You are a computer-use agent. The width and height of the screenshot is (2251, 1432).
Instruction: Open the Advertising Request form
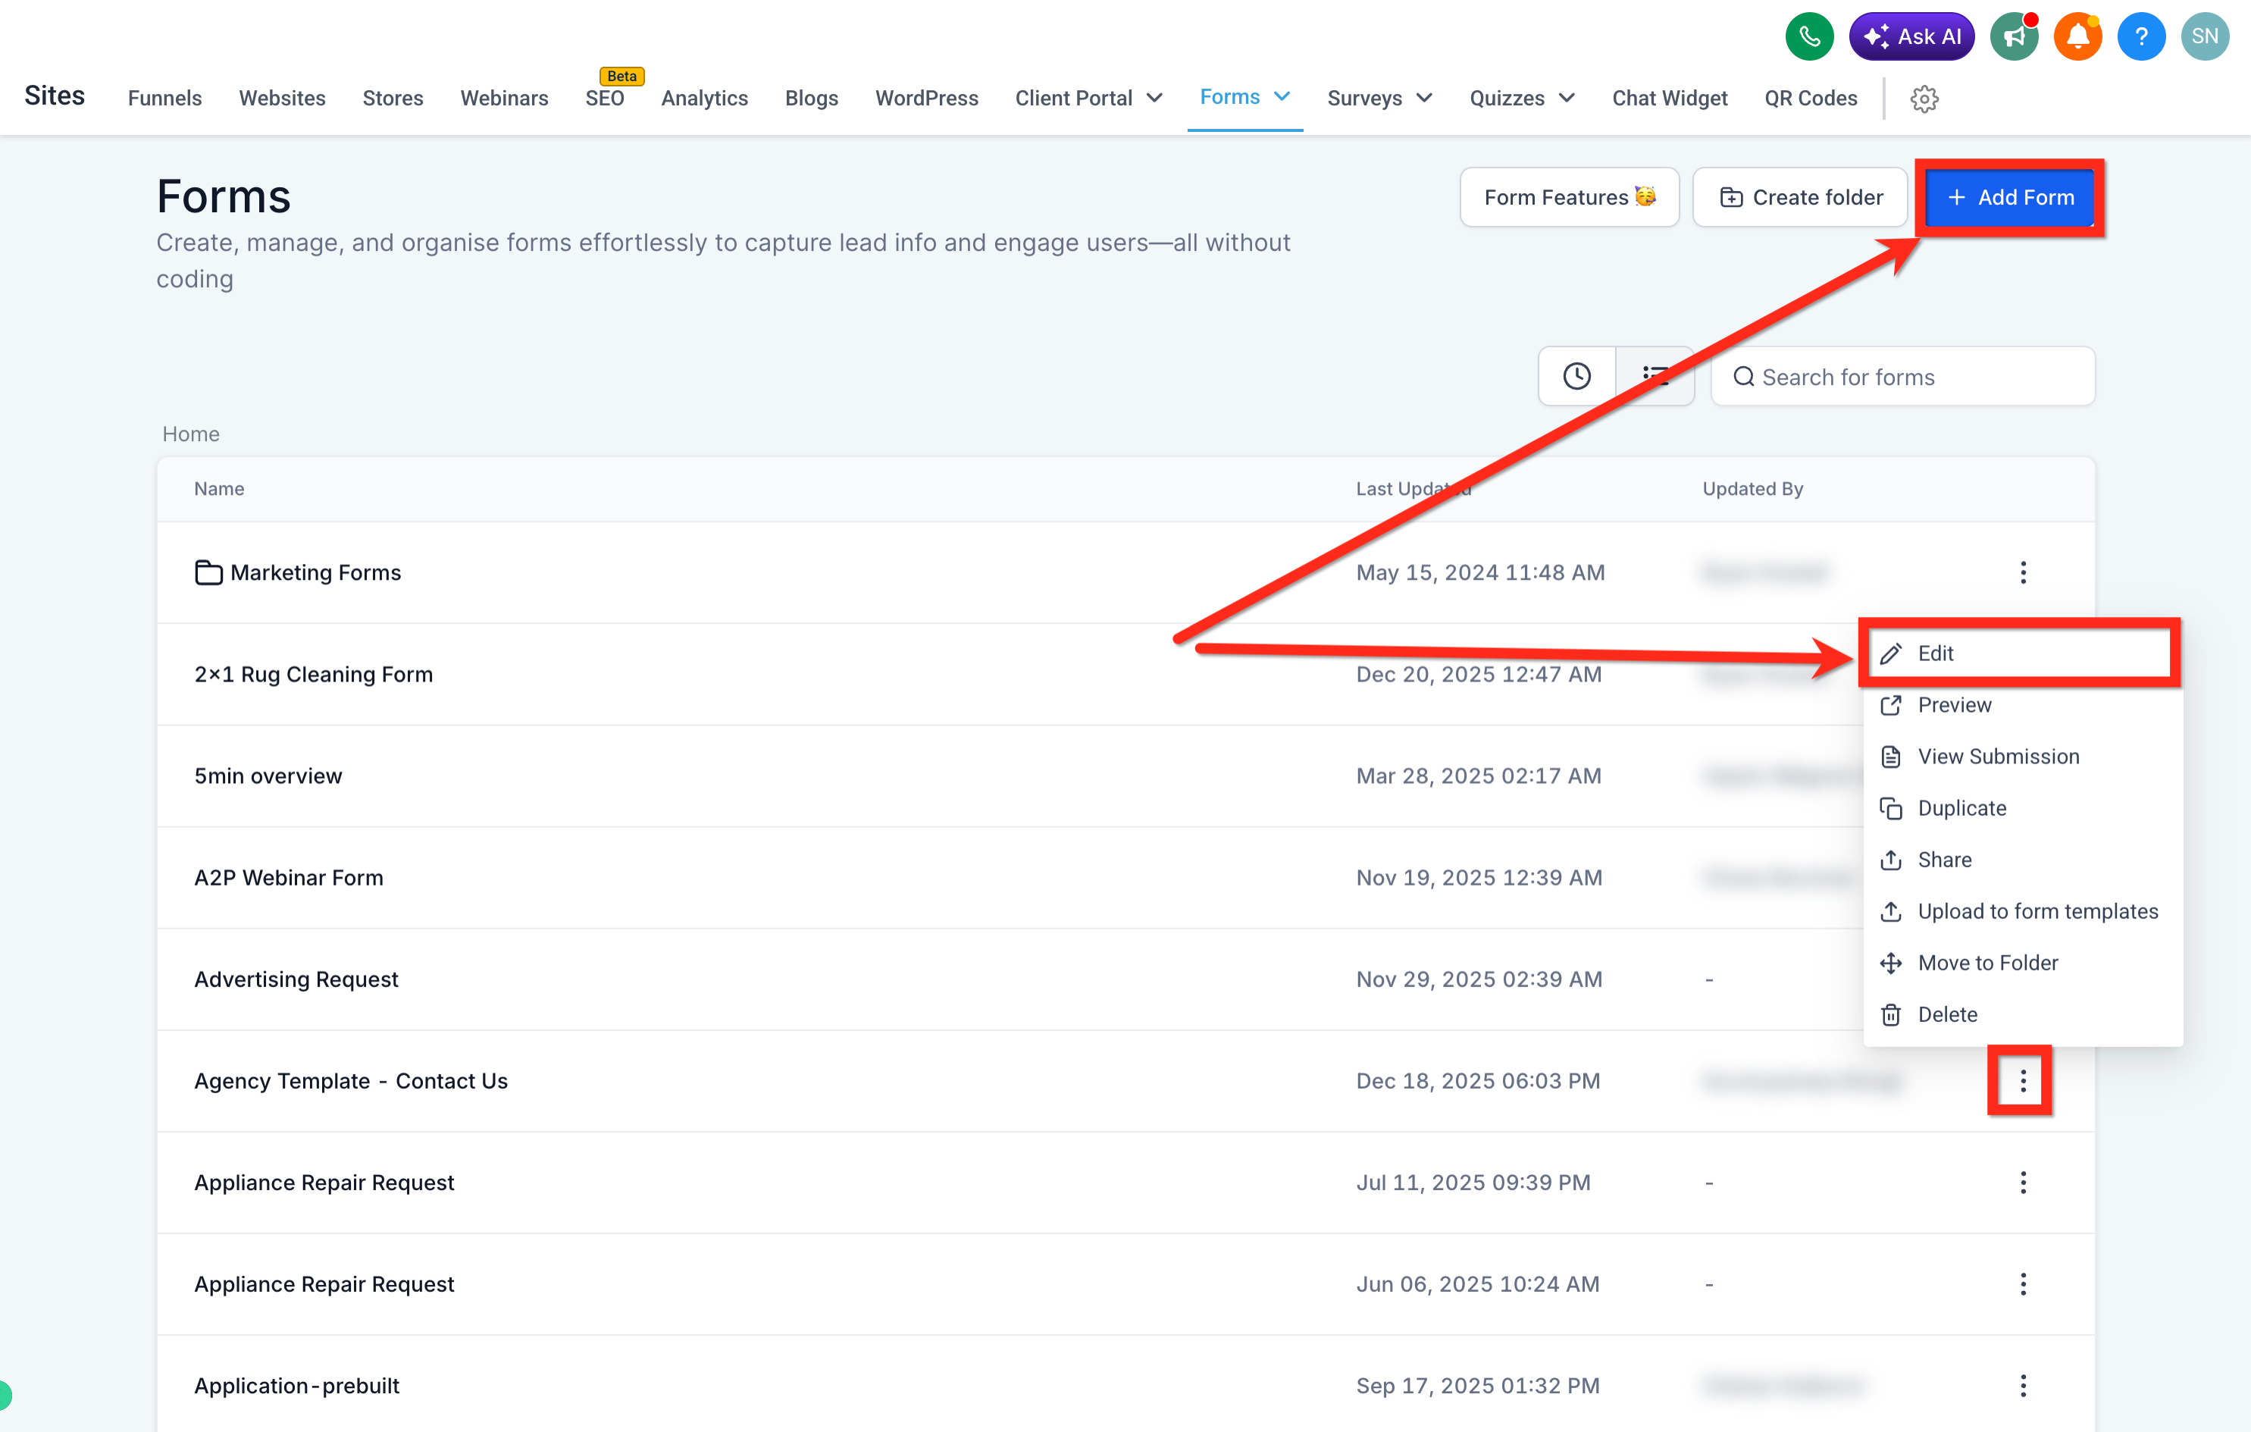coord(296,979)
